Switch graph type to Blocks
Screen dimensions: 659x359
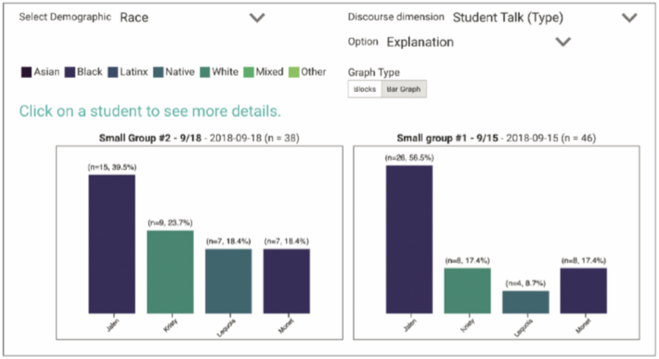pos(364,89)
